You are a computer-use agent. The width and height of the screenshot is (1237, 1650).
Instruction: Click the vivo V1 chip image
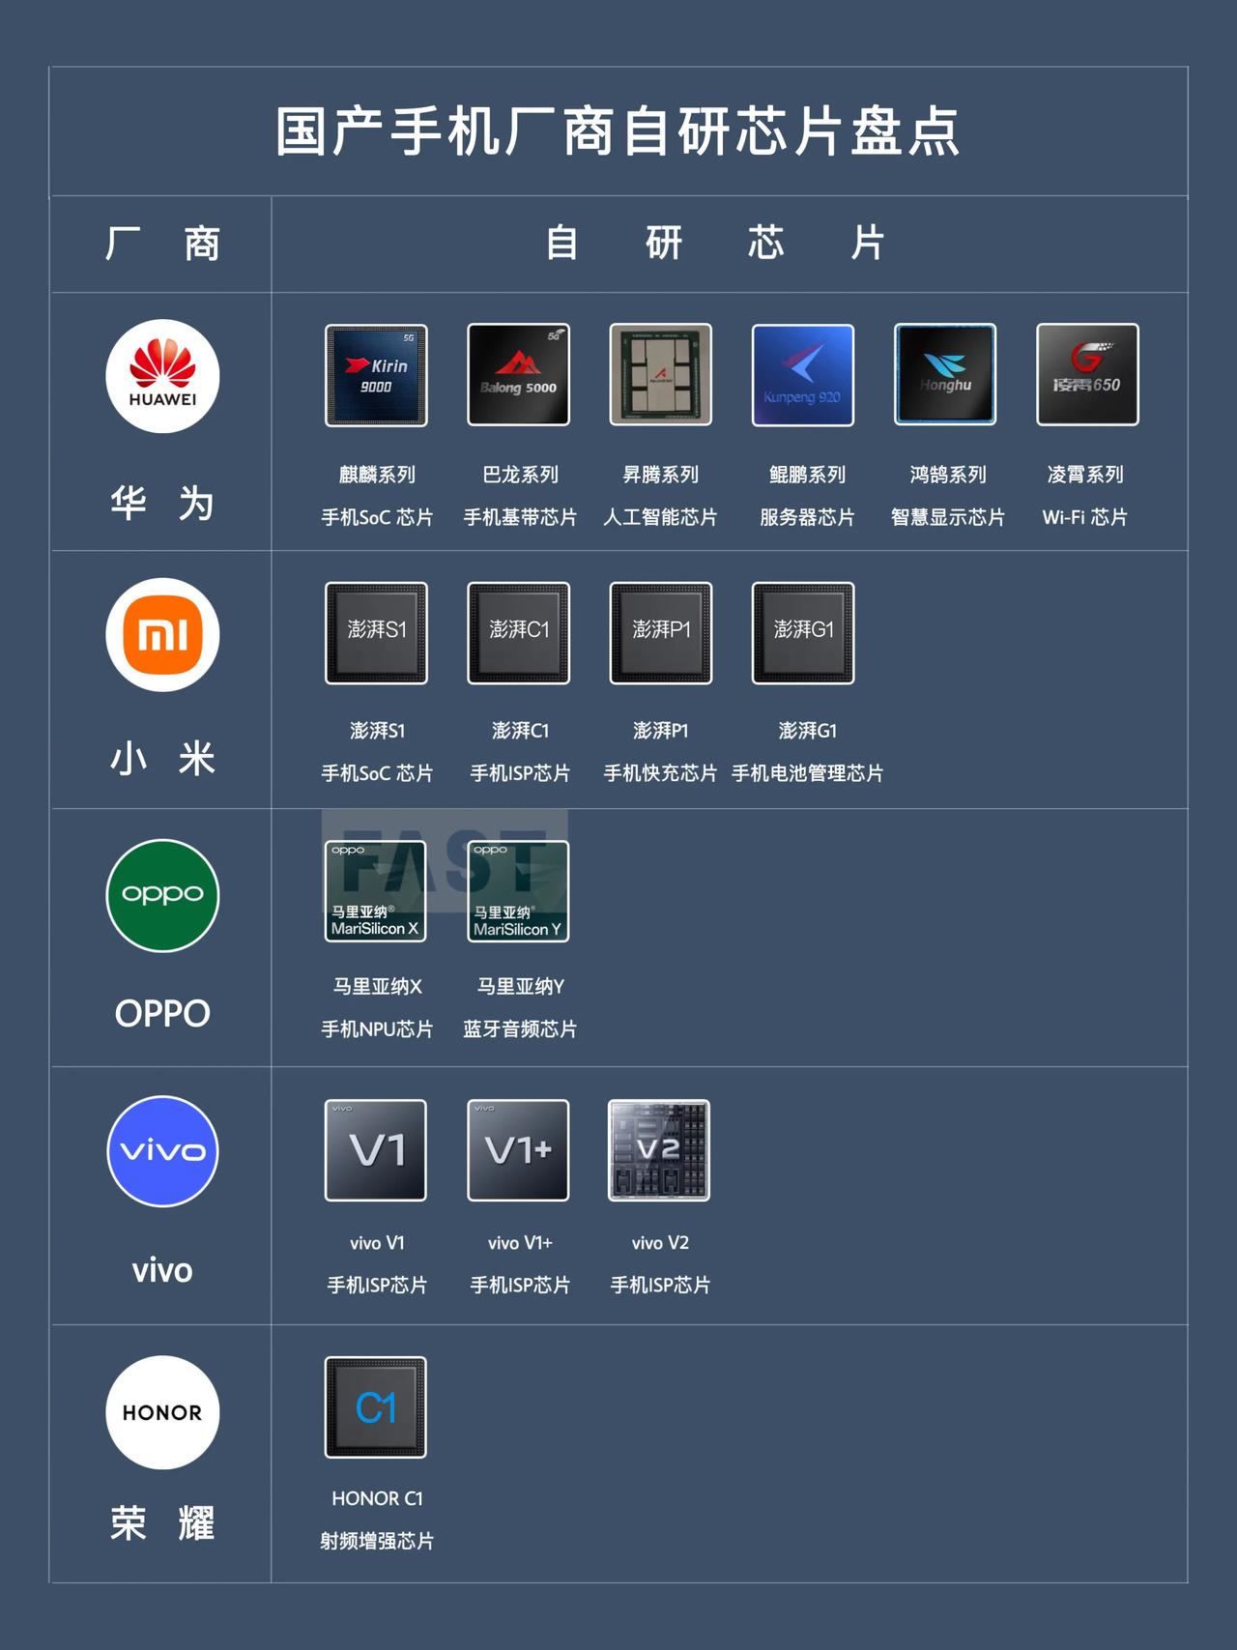(x=376, y=1150)
